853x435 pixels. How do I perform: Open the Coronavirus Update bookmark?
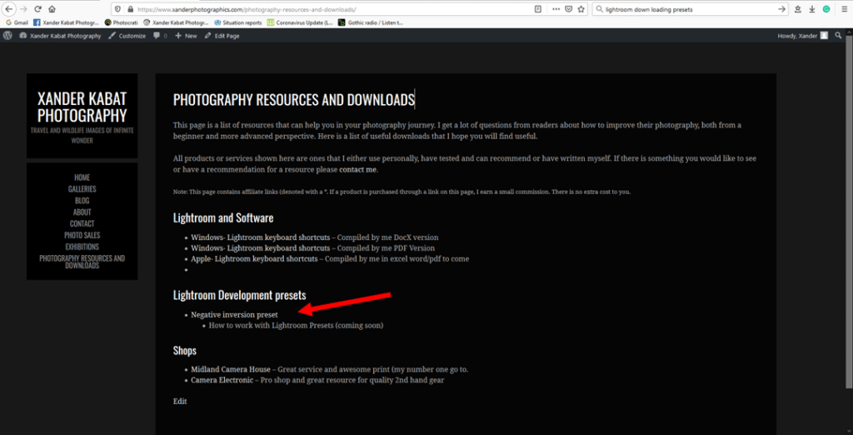[x=300, y=22]
